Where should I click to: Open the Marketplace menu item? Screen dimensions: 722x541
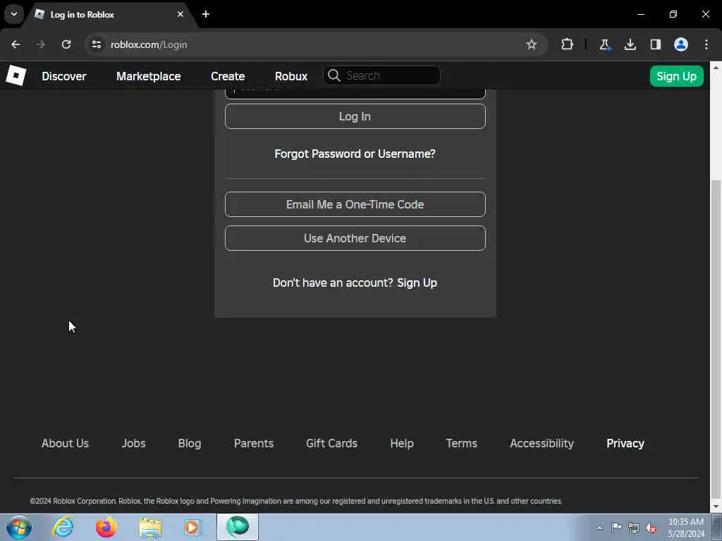(148, 76)
